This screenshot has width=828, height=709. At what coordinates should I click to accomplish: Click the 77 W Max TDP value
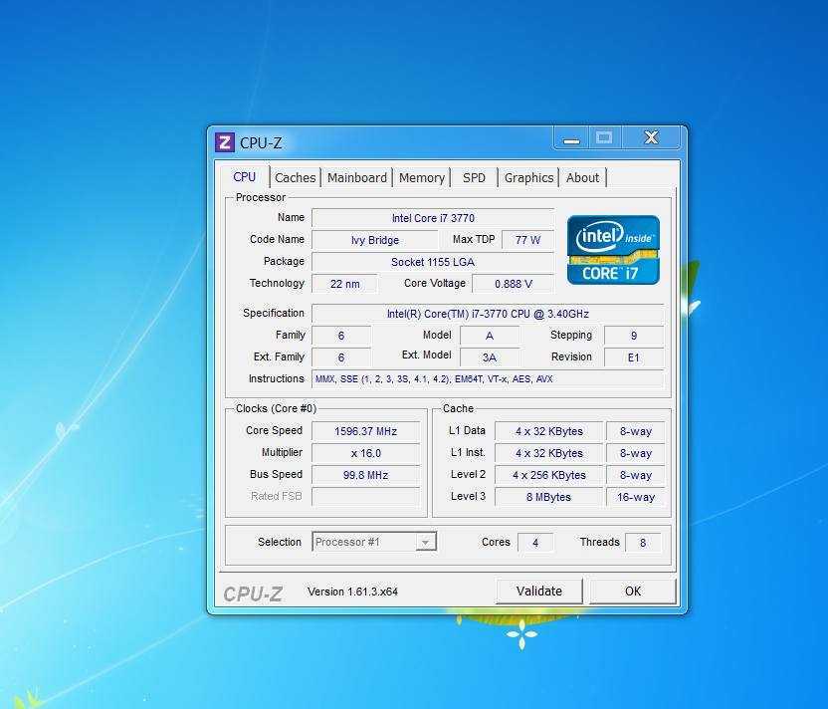pos(527,240)
